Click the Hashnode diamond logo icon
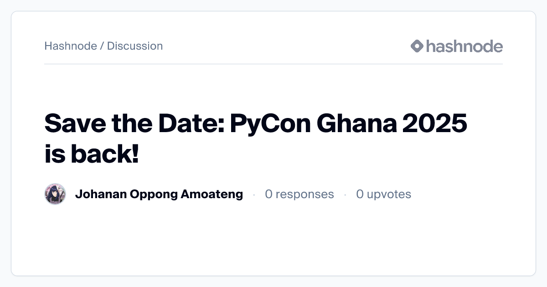 (x=417, y=46)
